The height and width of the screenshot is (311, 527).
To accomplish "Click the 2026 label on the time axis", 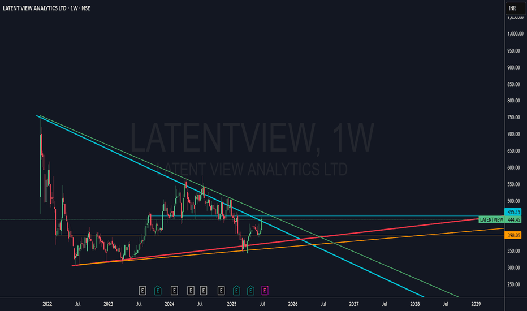I will coord(293,304).
